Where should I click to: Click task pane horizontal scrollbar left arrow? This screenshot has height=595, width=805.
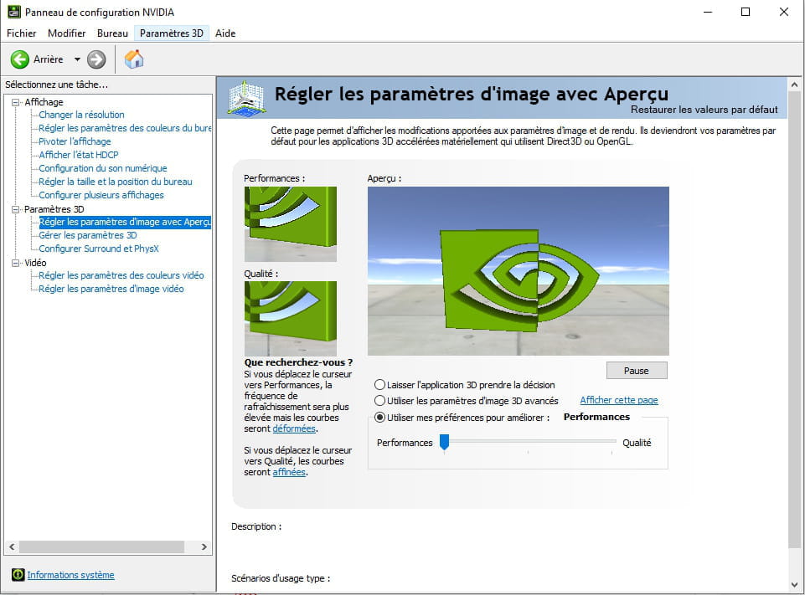point(12,546)
